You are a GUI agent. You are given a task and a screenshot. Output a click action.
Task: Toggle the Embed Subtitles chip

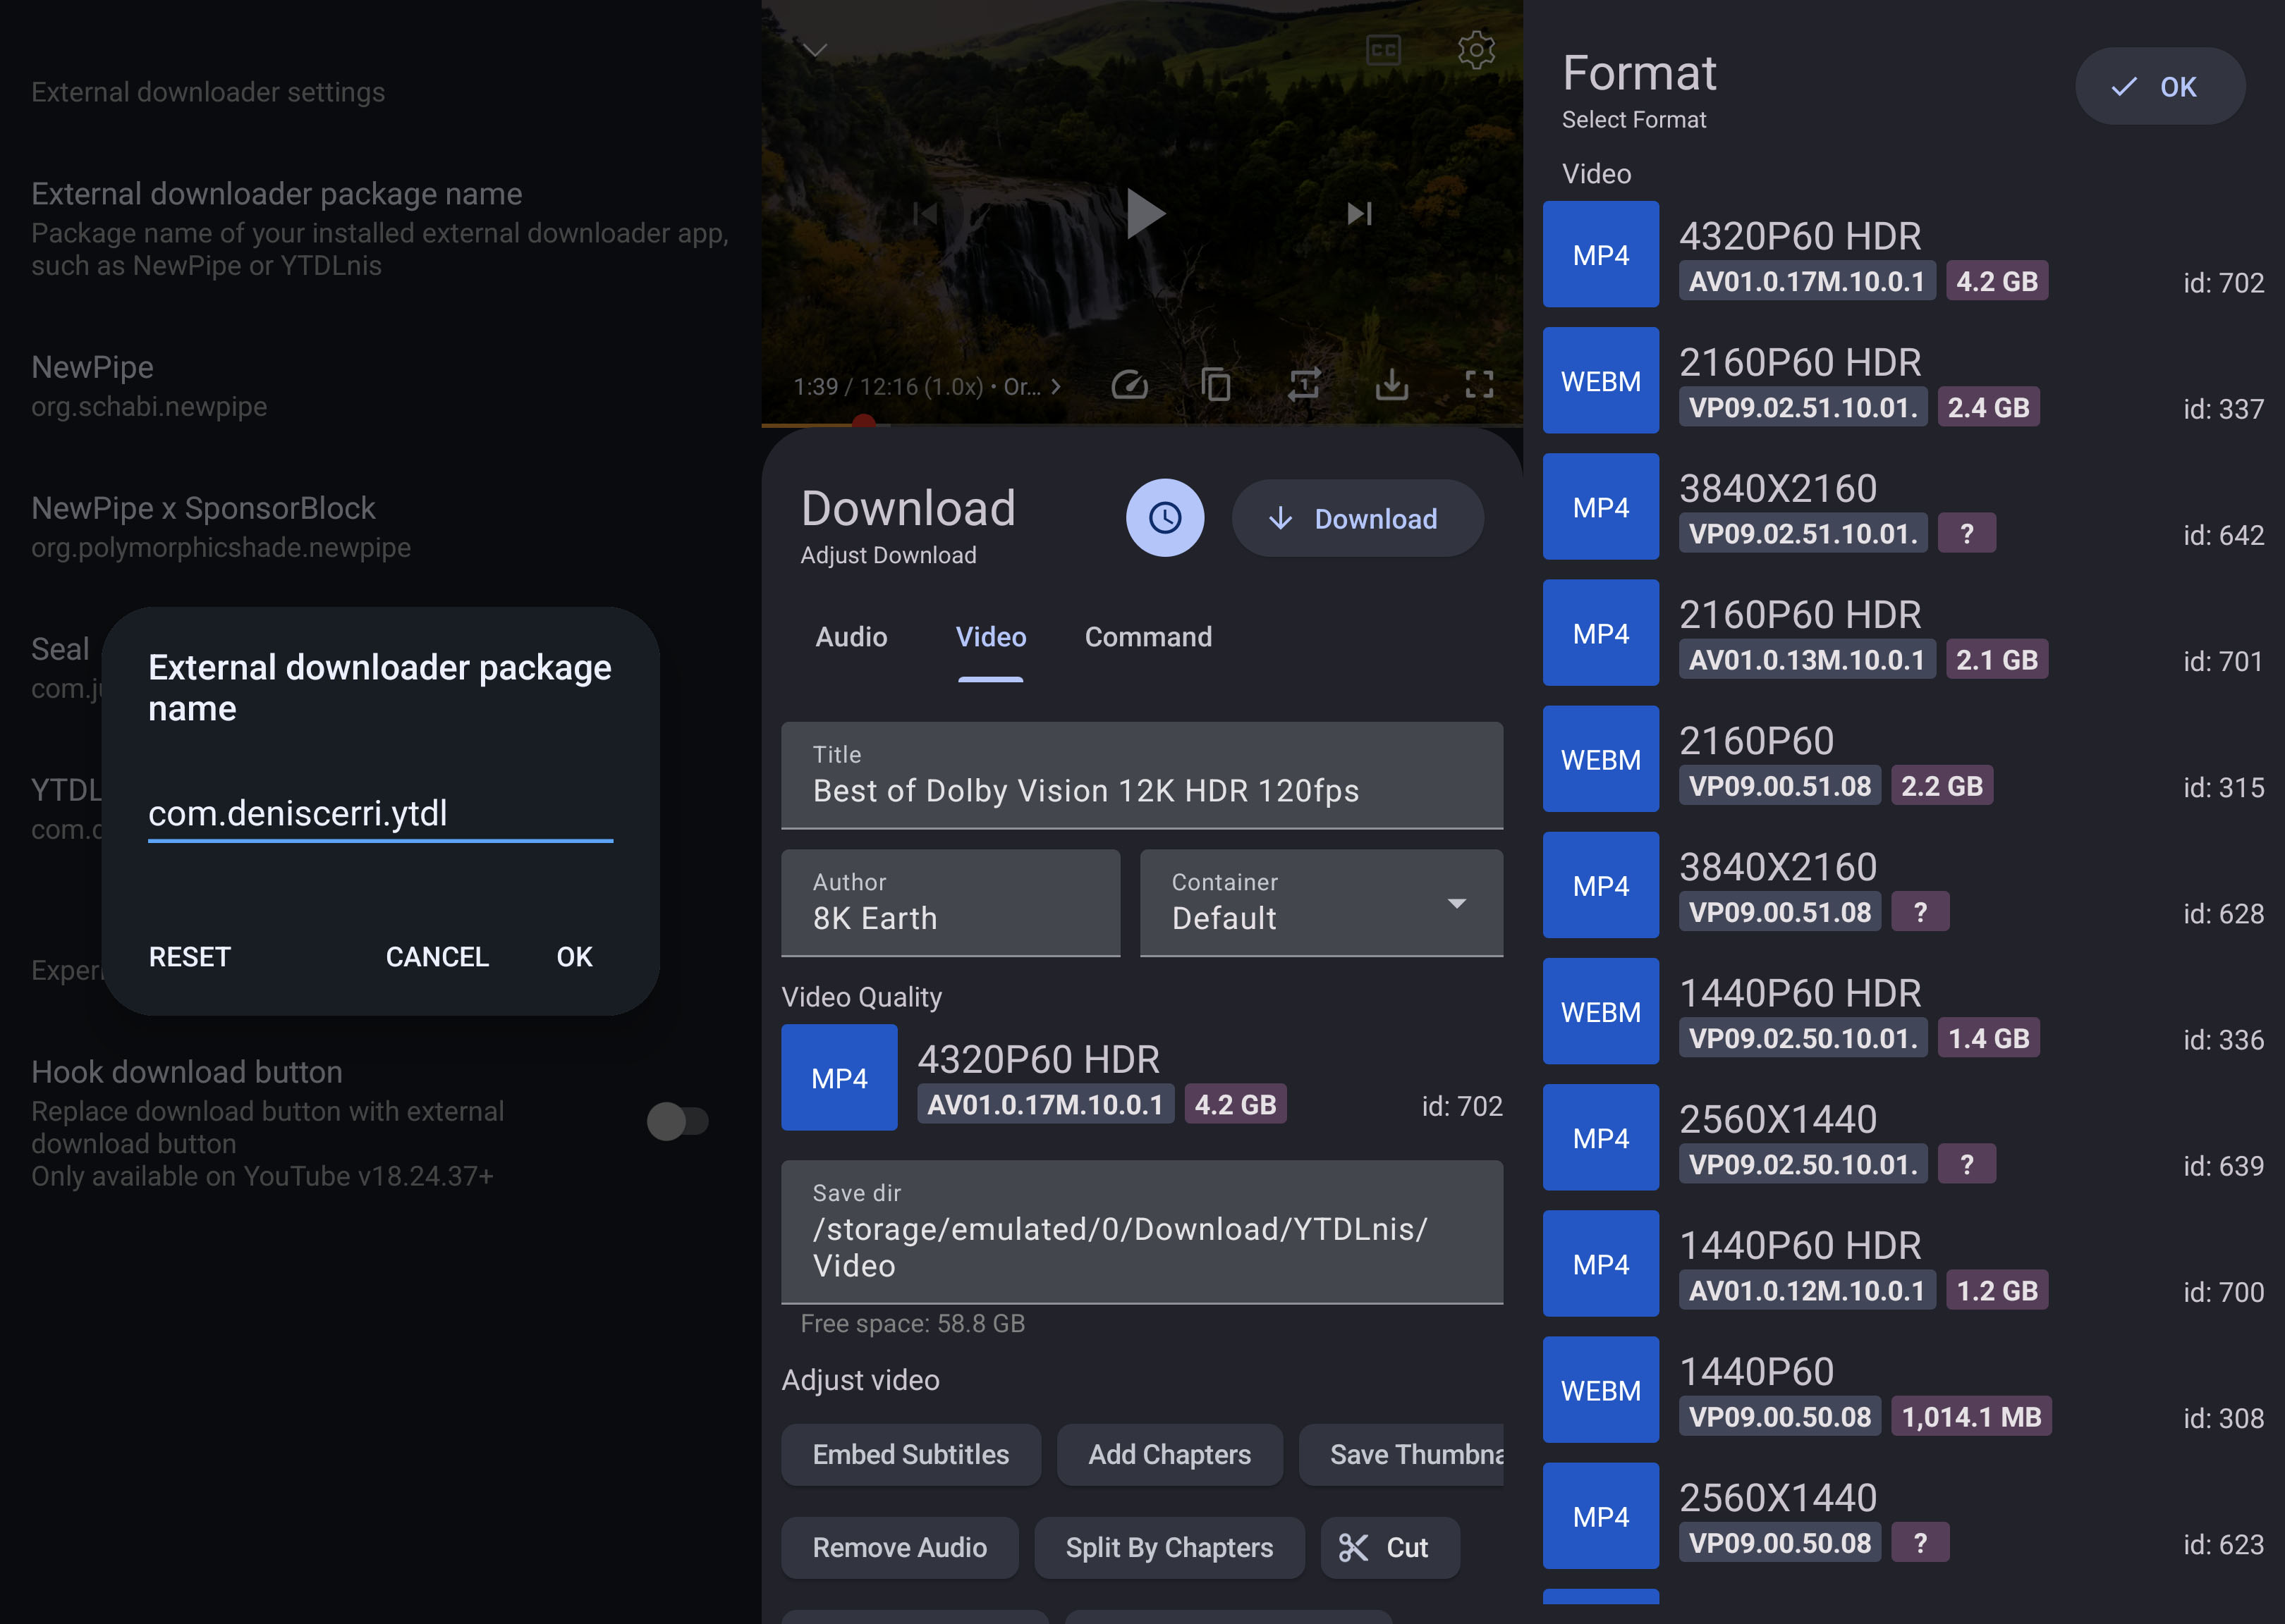pyautogui.click(x=910, y=1455)
